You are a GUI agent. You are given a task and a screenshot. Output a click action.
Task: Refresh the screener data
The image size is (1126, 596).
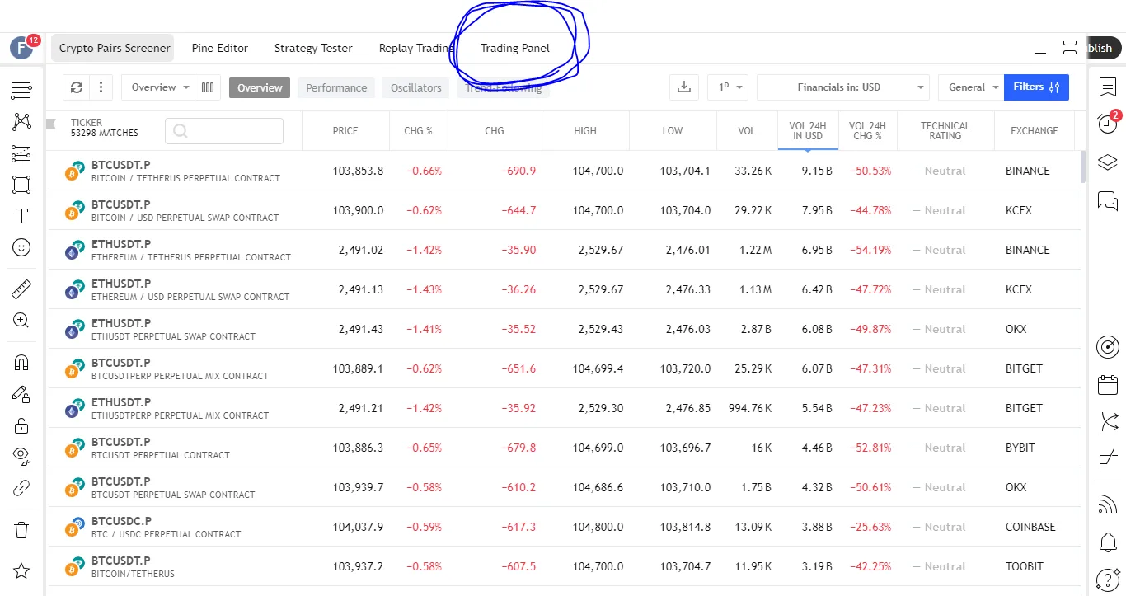click(x=77, y=87)
